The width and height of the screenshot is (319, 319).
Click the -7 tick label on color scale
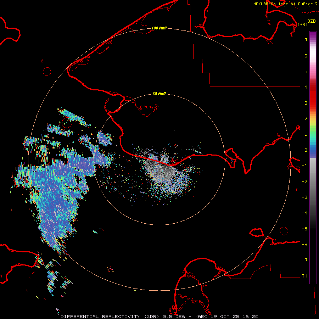pyautogui.click(x=304, y=260)
